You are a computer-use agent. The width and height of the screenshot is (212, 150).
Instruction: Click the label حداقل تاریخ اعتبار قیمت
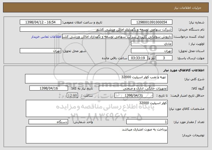click(x=187, y=96)
